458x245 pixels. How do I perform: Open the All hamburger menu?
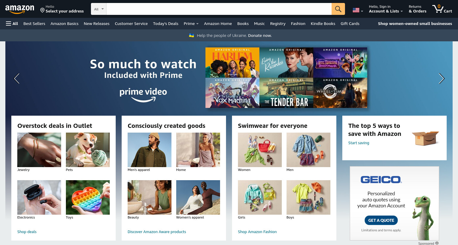coord(12,23)
